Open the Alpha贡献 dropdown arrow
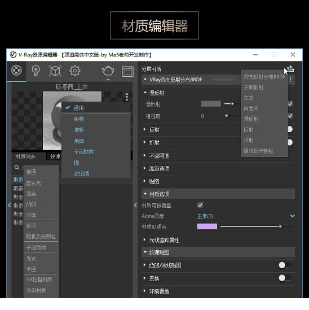The height and width of the screenshot is (310, 309). tap(293, 216)
